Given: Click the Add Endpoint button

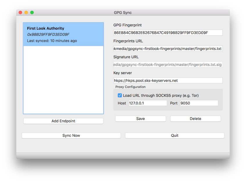Looking at the screenshot, I should point(63,121).
